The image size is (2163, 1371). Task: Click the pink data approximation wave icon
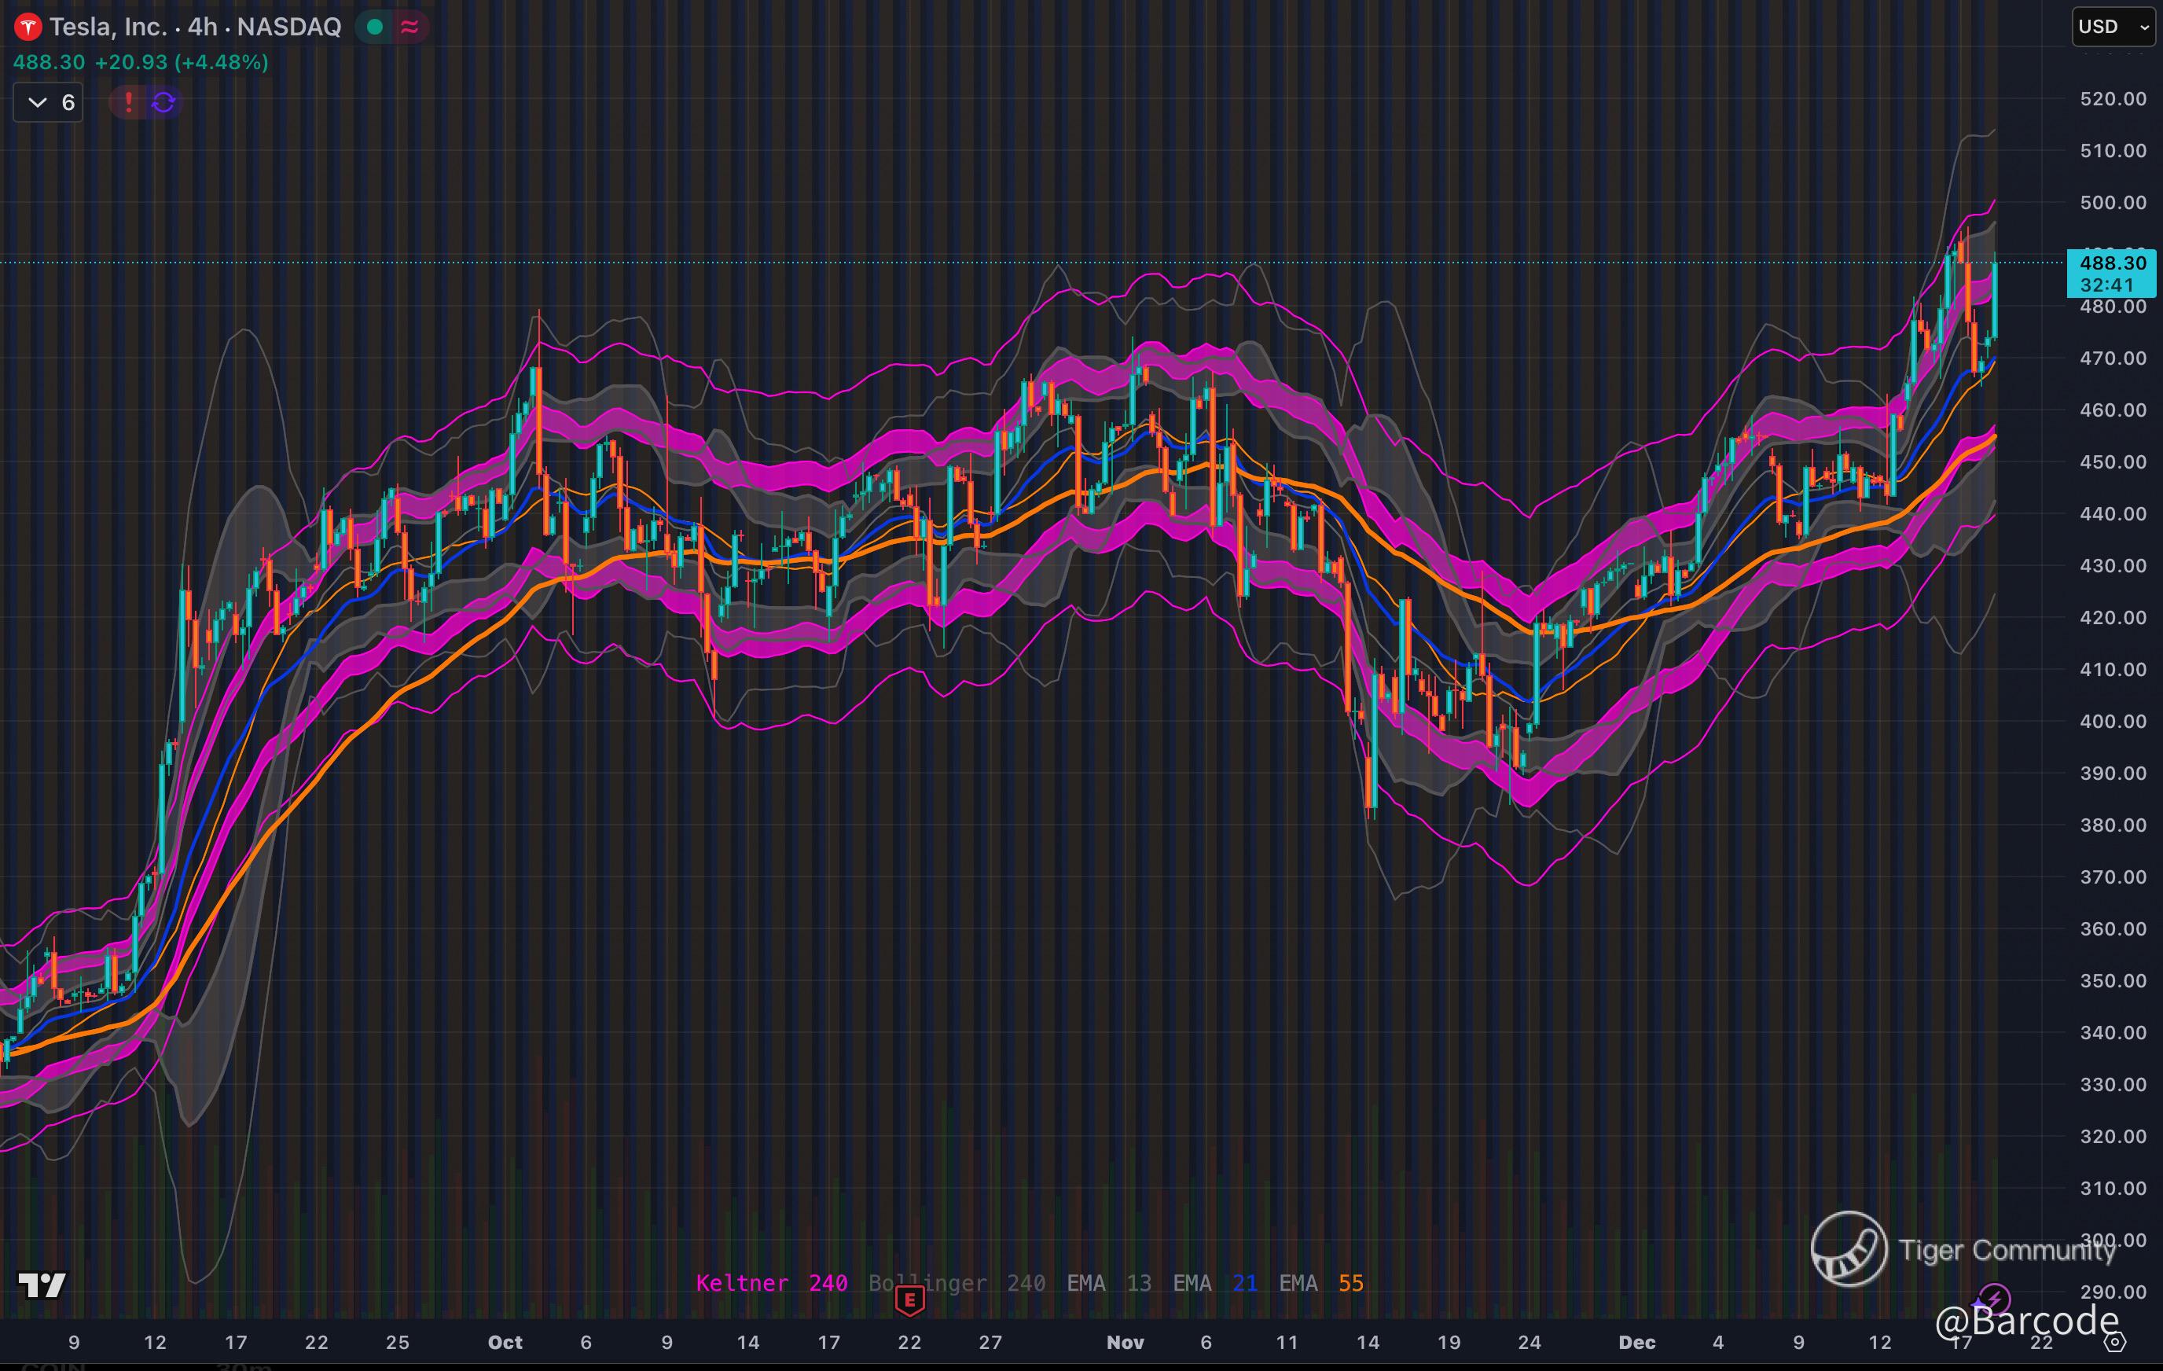[x=409, y=28]
